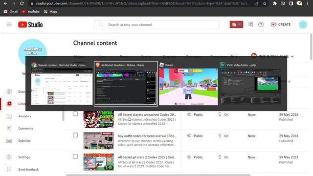The height and width of the screenshot is (176, 313).
Task: Click the horizontal scrollbar below the table
Action: 158,175
